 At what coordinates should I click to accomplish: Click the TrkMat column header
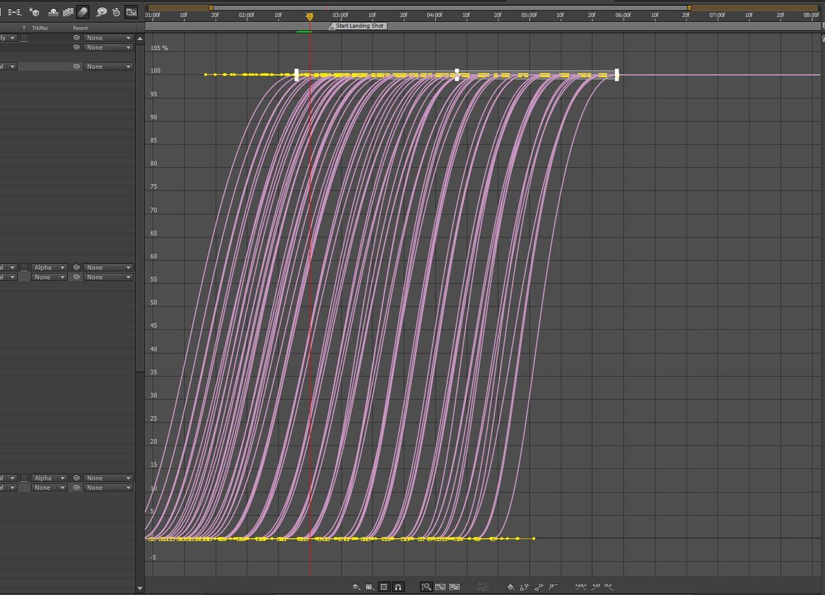[x=40, y=28]
